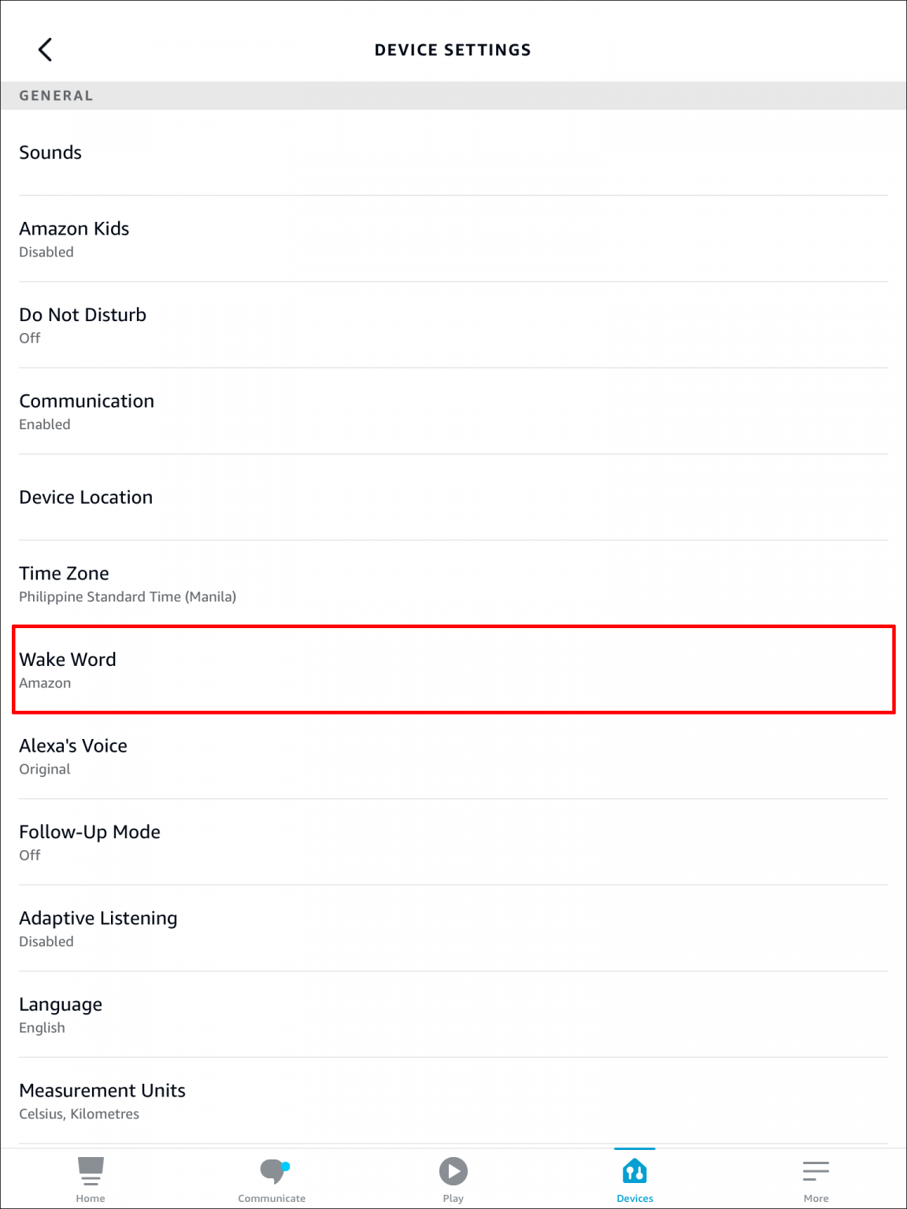Tap the More menu icon
This screenshot has width=907, height=1209.
point(816,1172)
